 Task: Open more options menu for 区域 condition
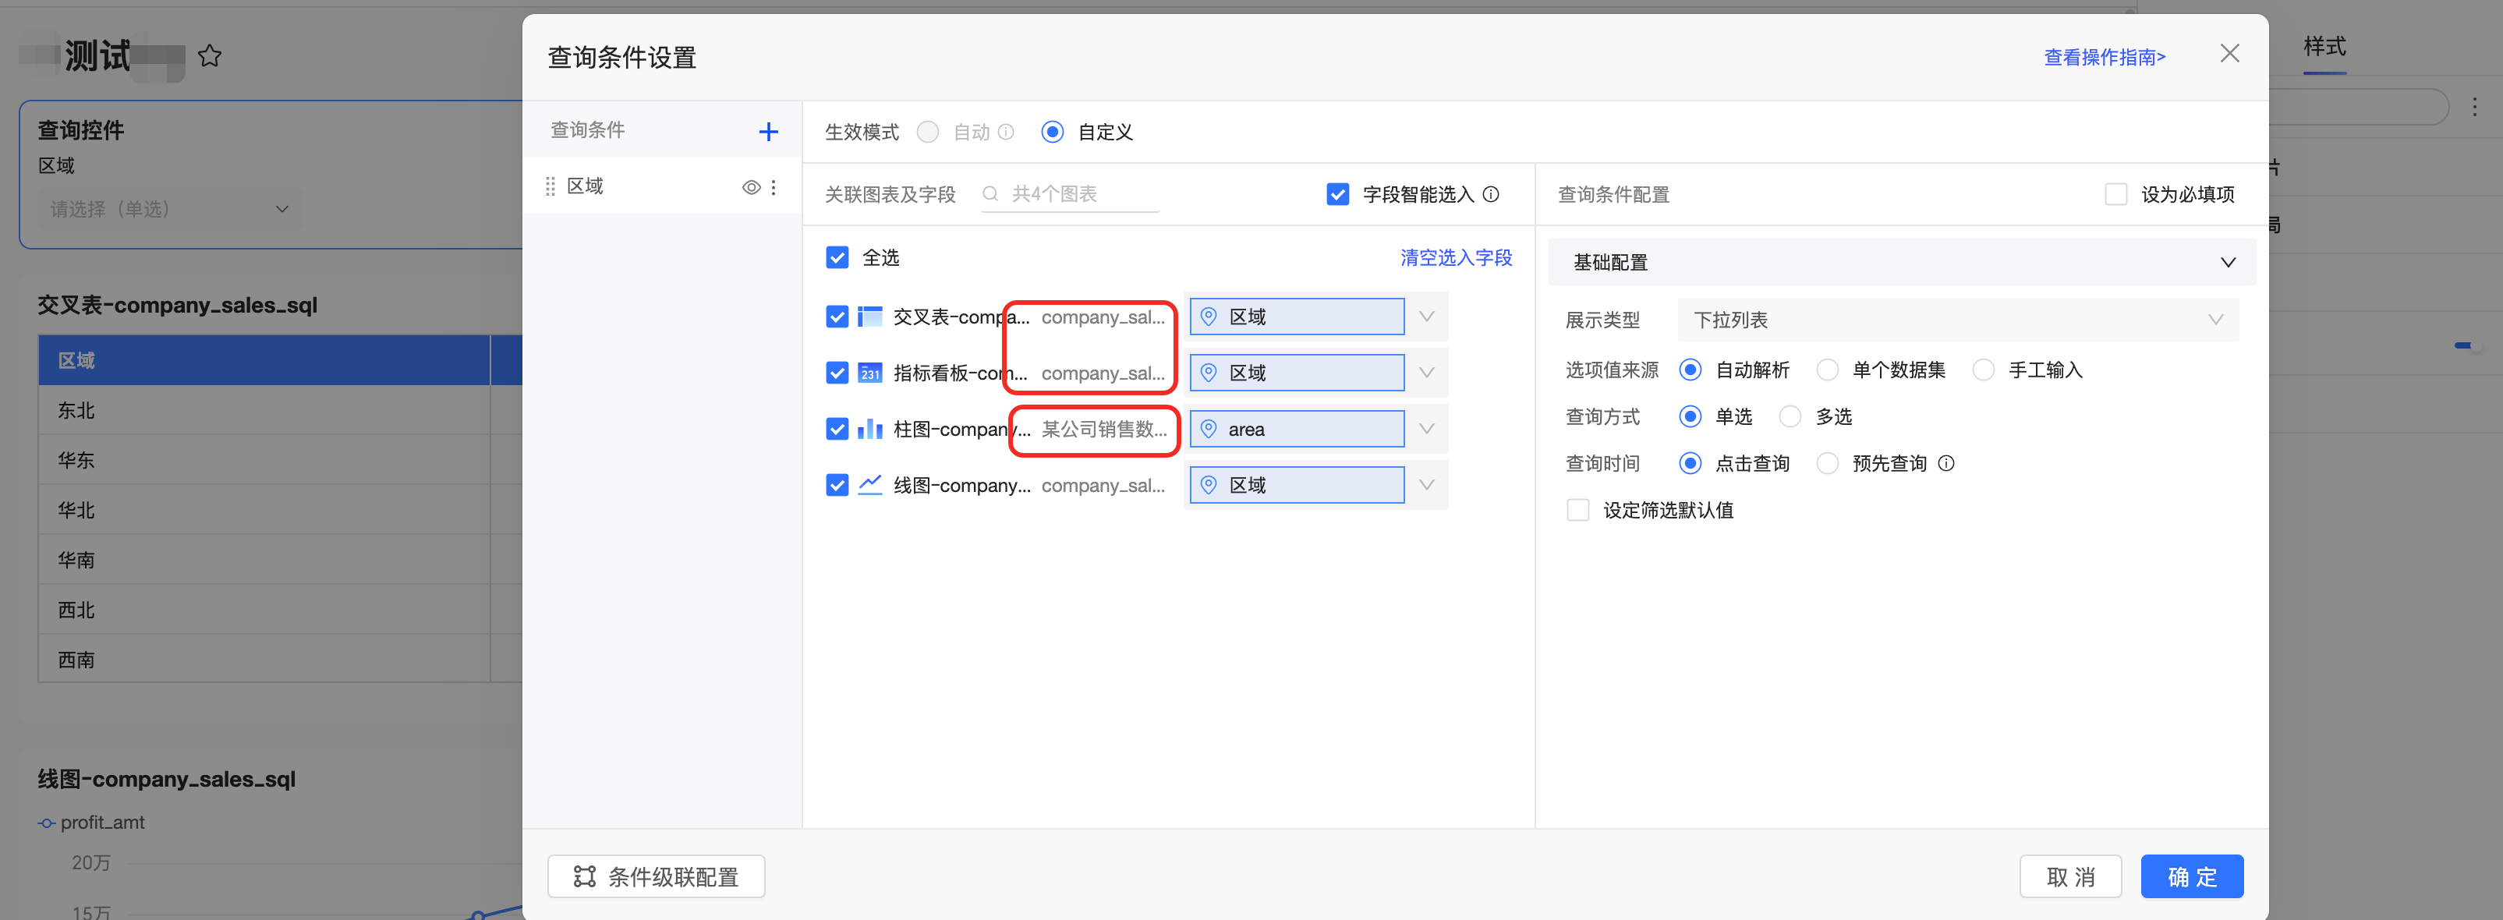point(774,186)
